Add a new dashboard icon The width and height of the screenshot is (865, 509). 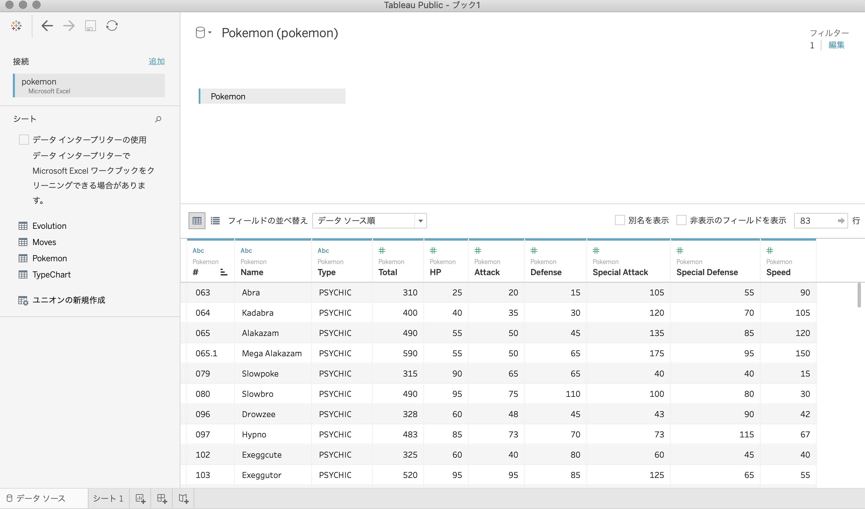162,498
